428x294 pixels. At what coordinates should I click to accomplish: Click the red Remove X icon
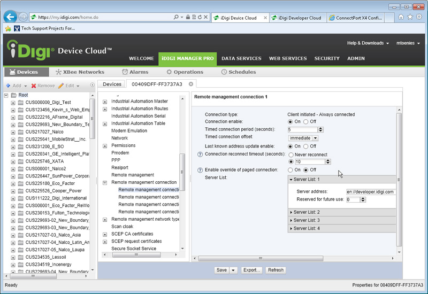[x=34, y=86]
